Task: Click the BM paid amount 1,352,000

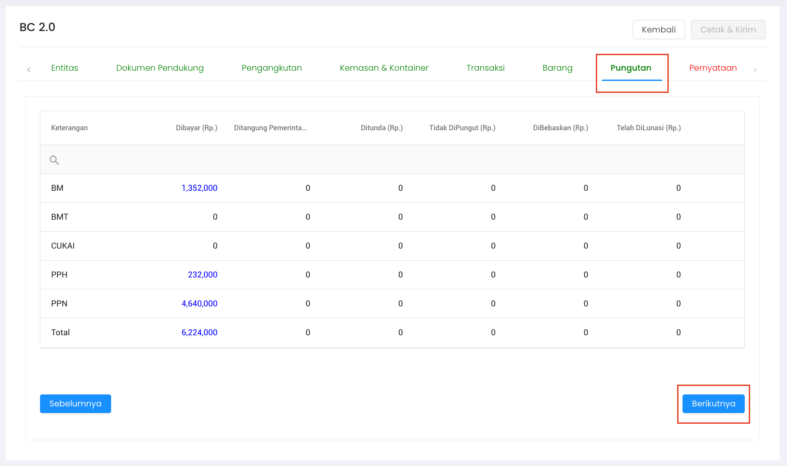Action: coord(199,188)
